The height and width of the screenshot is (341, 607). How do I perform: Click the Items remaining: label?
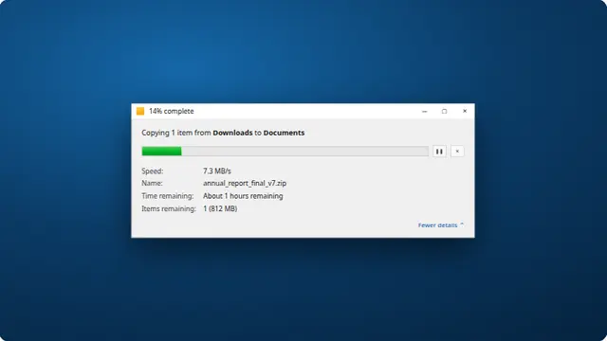tap(169, 208)
